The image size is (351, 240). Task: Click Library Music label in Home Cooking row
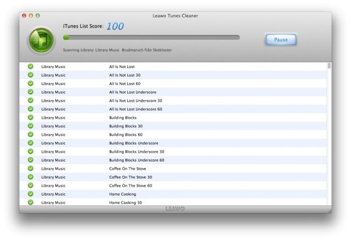[53, 194]
